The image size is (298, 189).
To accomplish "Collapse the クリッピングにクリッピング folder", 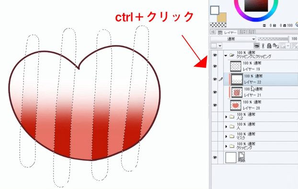I will coord(226,56).
